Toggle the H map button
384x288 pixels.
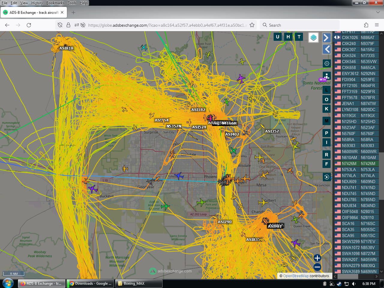click(x=288, y=37)
